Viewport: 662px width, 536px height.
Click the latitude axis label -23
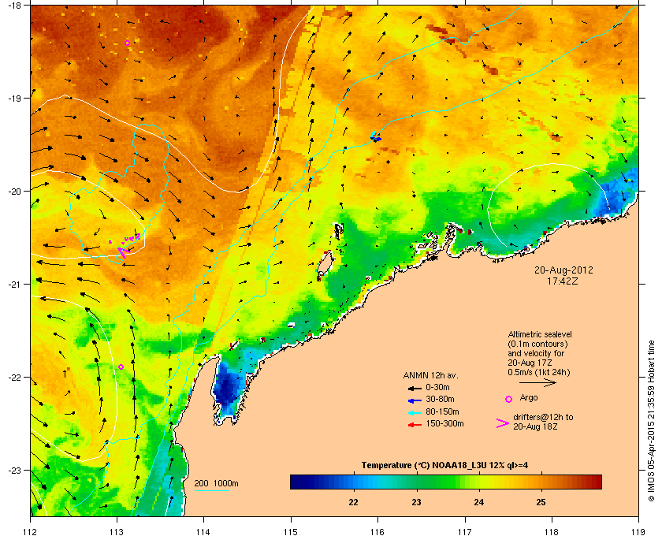click(x=14, y=470)
